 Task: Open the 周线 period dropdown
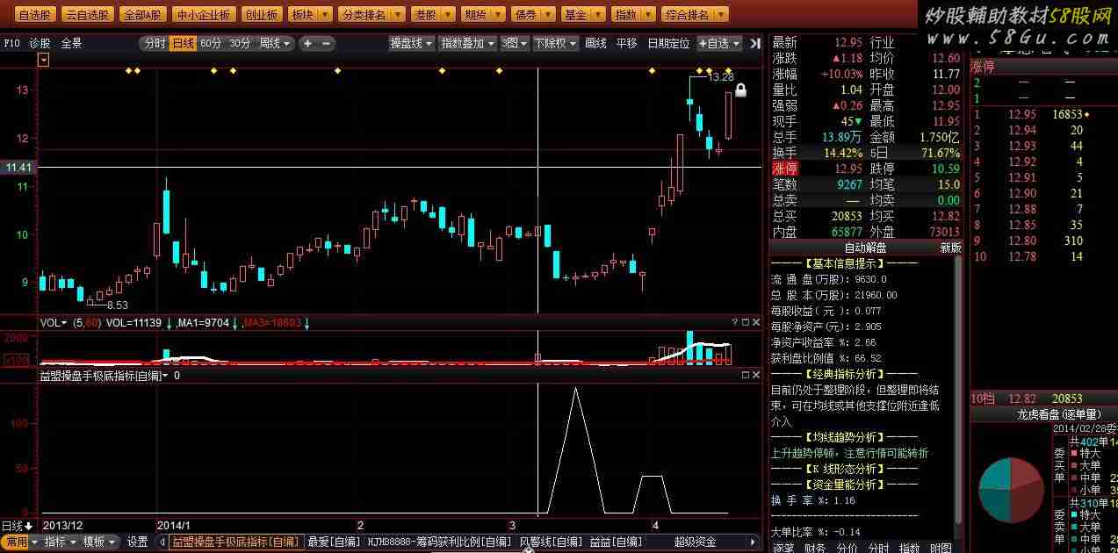(275, 43)
